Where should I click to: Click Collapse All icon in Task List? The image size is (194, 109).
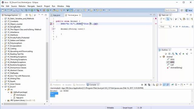[x=188, y=19]
